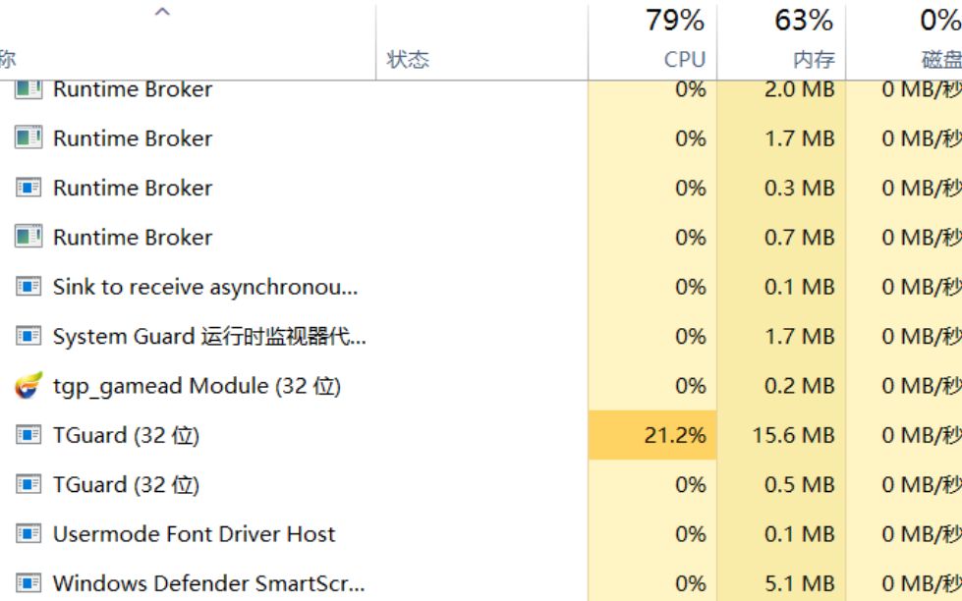Image resolution: width=962 pixels, height=601 pixels.
Task: Select the tgp_gamead Module (32 位) process
Action: pos(197,386)
